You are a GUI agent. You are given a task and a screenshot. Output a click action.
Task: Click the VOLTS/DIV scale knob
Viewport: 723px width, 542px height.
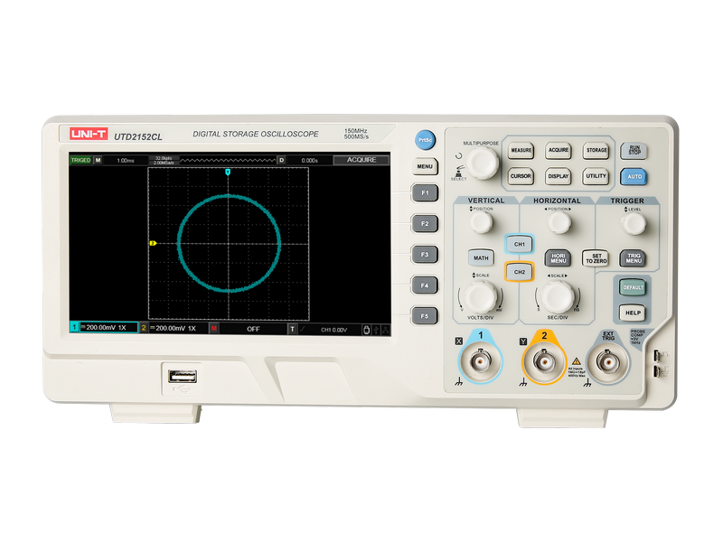point(480,295)
